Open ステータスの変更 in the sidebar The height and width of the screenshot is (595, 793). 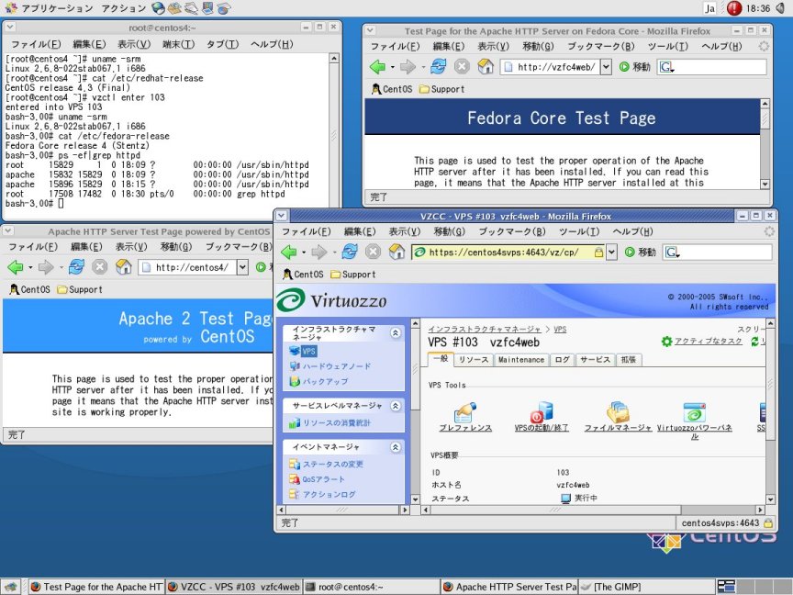[333, 464]
